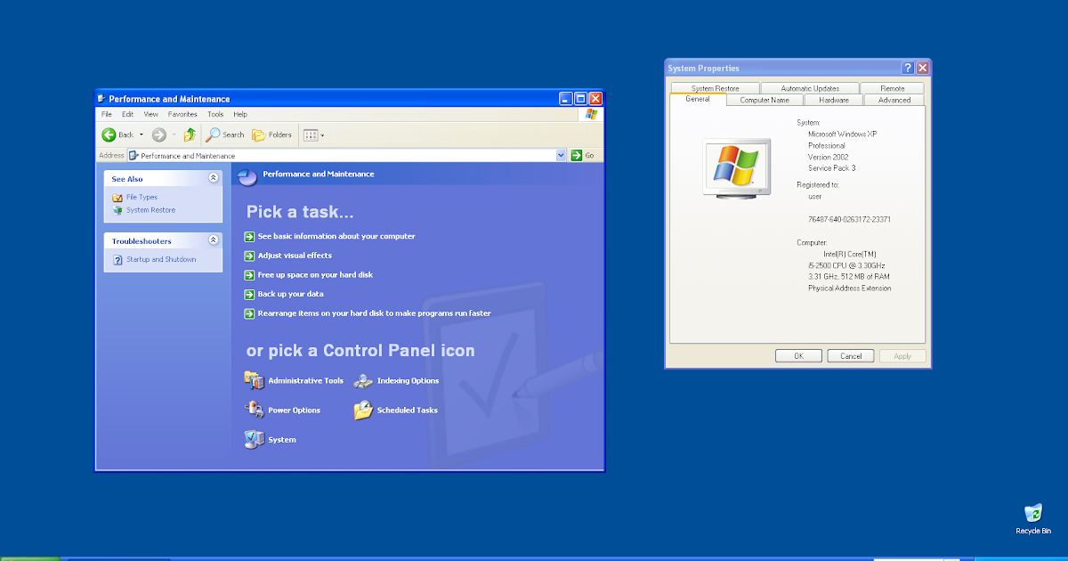This screenshot has width=1068, height=561.
Task: Click See basic information about your computer
Action: tap(336, 236)
